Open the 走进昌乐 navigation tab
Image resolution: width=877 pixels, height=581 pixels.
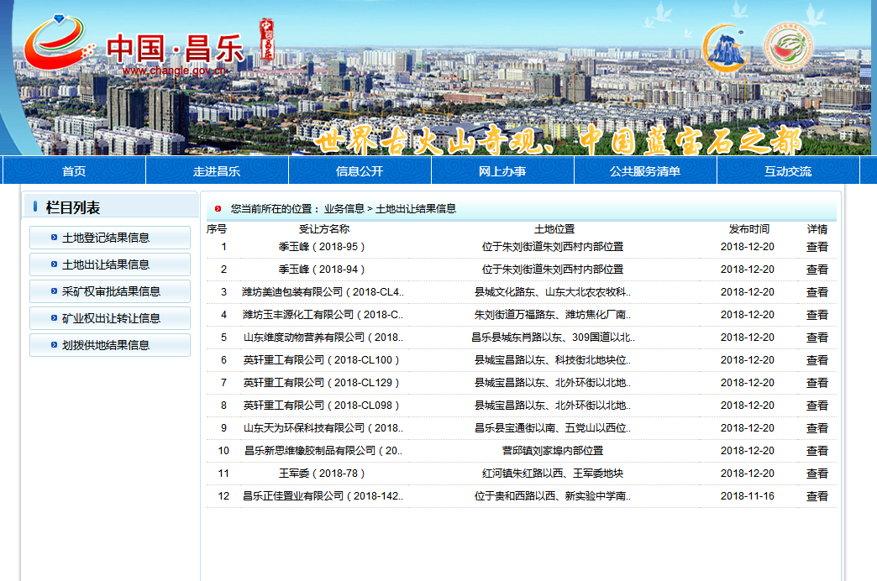coord(217,171)
